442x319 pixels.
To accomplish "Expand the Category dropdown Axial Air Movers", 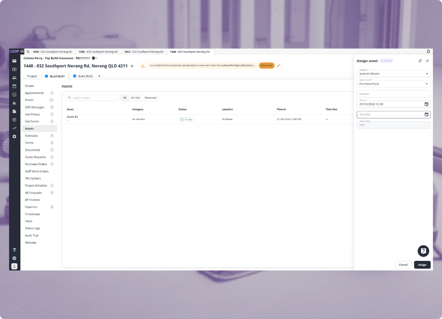I will [x=393, y=74].
